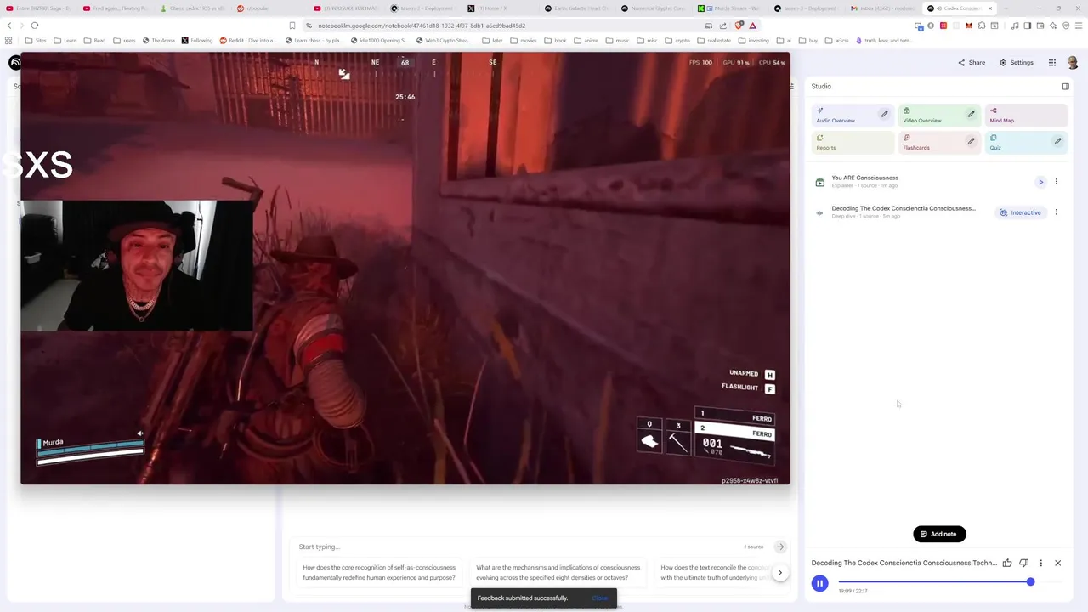Dismiss the feedback toast with Close

(x=600, y=598)
